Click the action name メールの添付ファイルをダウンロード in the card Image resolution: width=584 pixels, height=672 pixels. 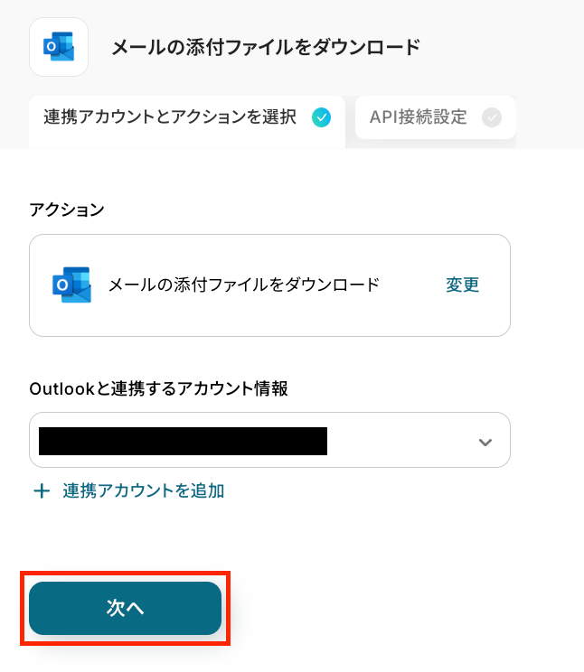pyautogui.click(x=244, y=285)
